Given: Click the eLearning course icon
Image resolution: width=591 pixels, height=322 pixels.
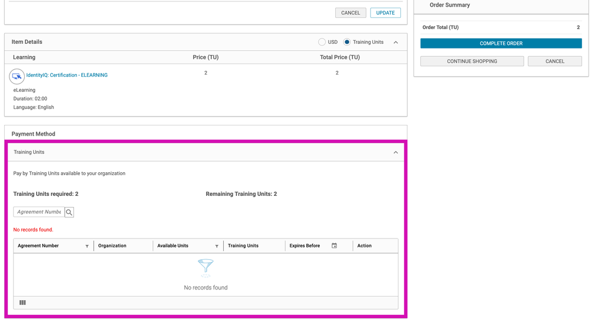Looking at the screenshot, I should point(17,76).
